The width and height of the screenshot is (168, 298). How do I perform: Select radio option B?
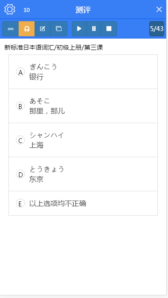click(20, 106)
